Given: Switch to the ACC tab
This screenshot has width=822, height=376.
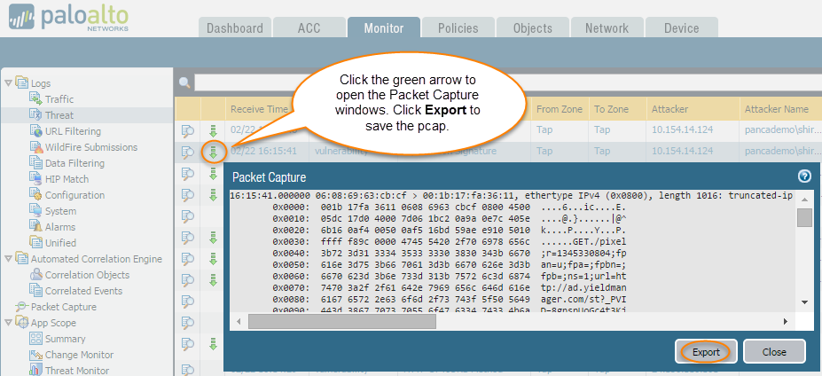Looking at the screenshot, I should 309,27.
